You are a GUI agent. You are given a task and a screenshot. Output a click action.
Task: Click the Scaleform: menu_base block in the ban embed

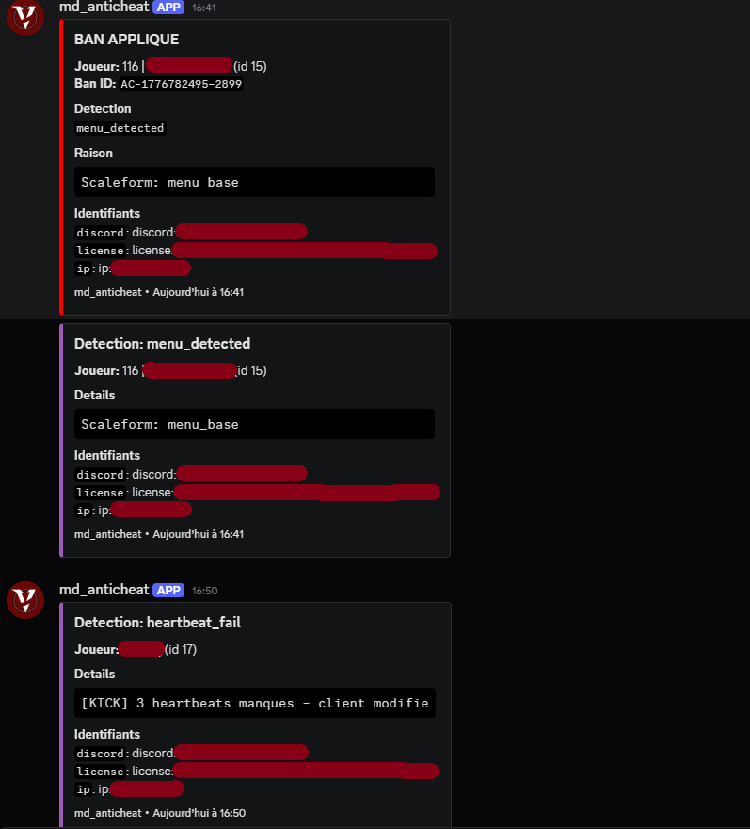[x=255, y=182]
